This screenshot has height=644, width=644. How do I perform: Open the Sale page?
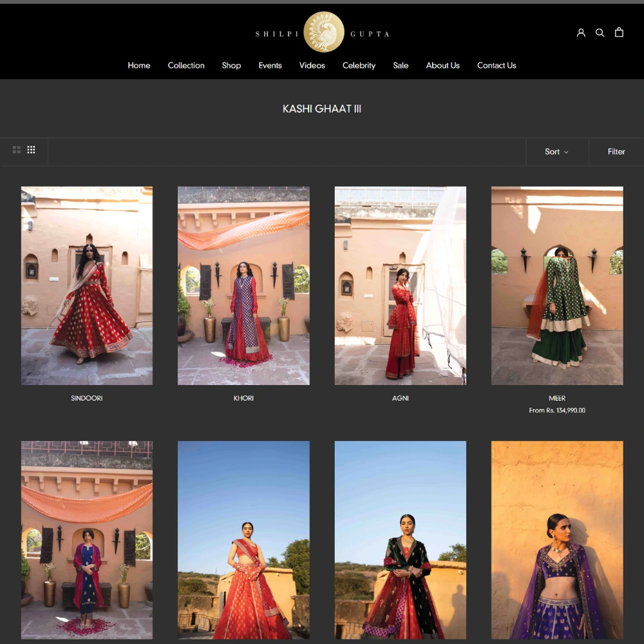pos(401,65)
